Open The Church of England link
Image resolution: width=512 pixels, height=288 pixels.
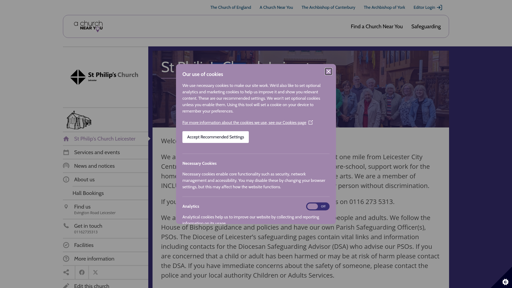pos(231,7)
